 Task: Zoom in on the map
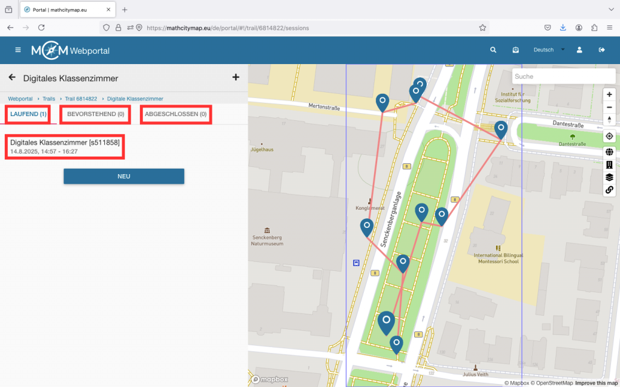(x=610, y=94)
